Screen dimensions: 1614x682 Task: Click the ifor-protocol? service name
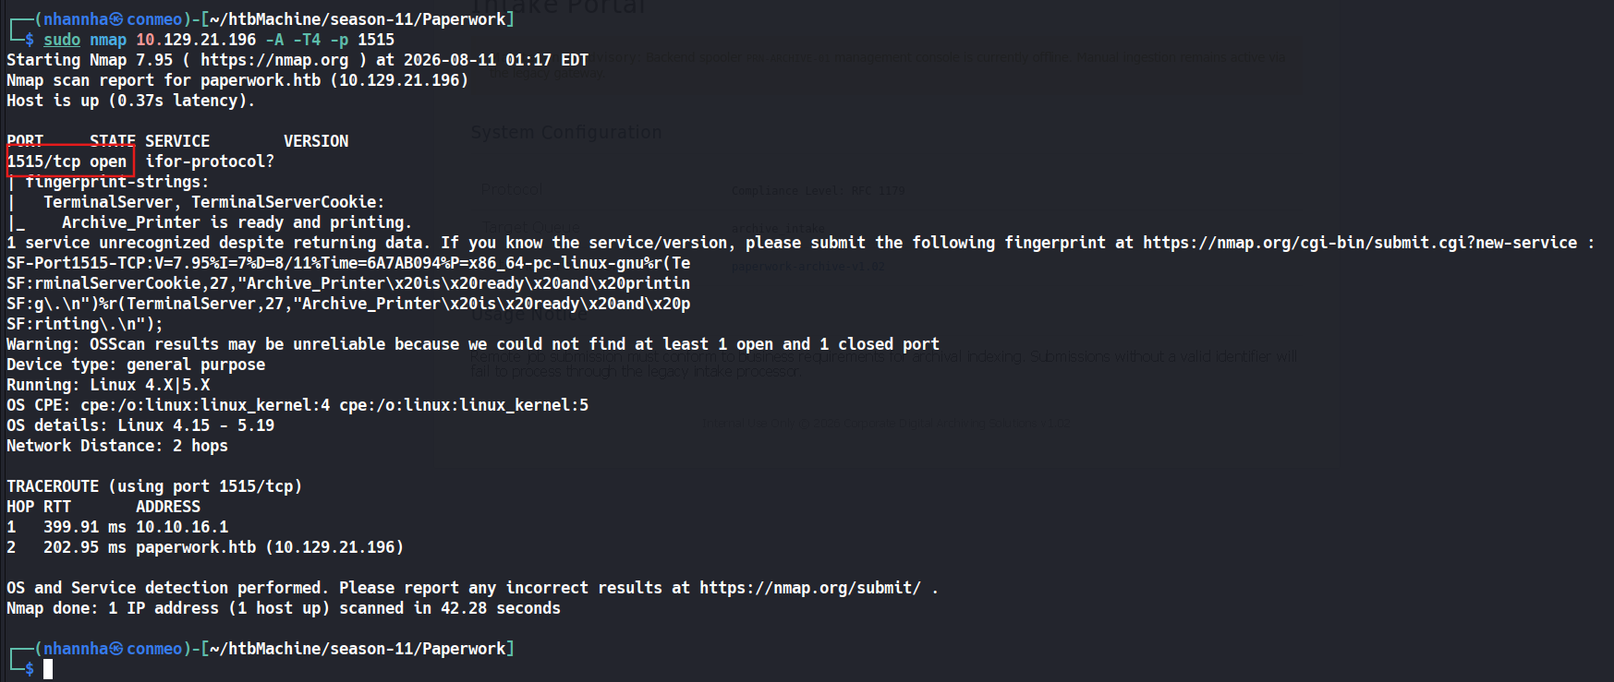tap(210, 162)
